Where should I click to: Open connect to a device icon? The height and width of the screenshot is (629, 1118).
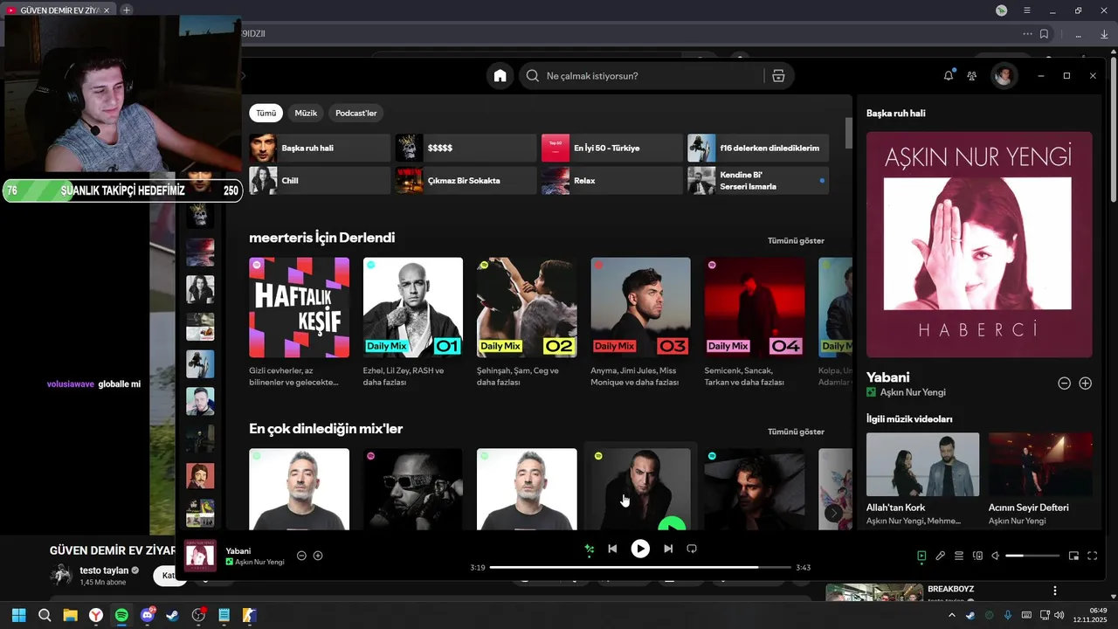tap(977, 556)
